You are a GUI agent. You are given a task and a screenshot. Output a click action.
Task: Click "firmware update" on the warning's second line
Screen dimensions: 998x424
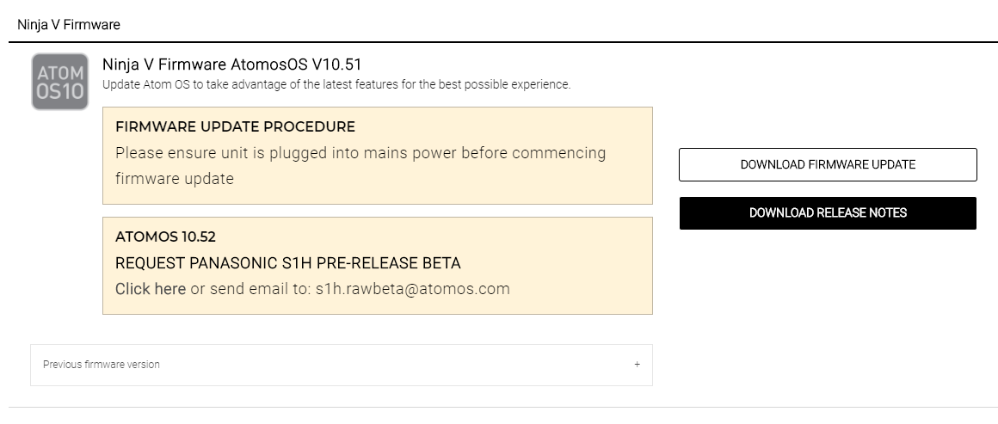click(175, 179)
